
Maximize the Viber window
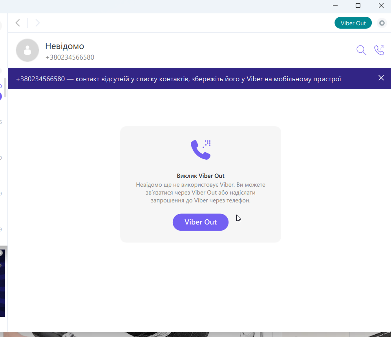coord(358,5)
